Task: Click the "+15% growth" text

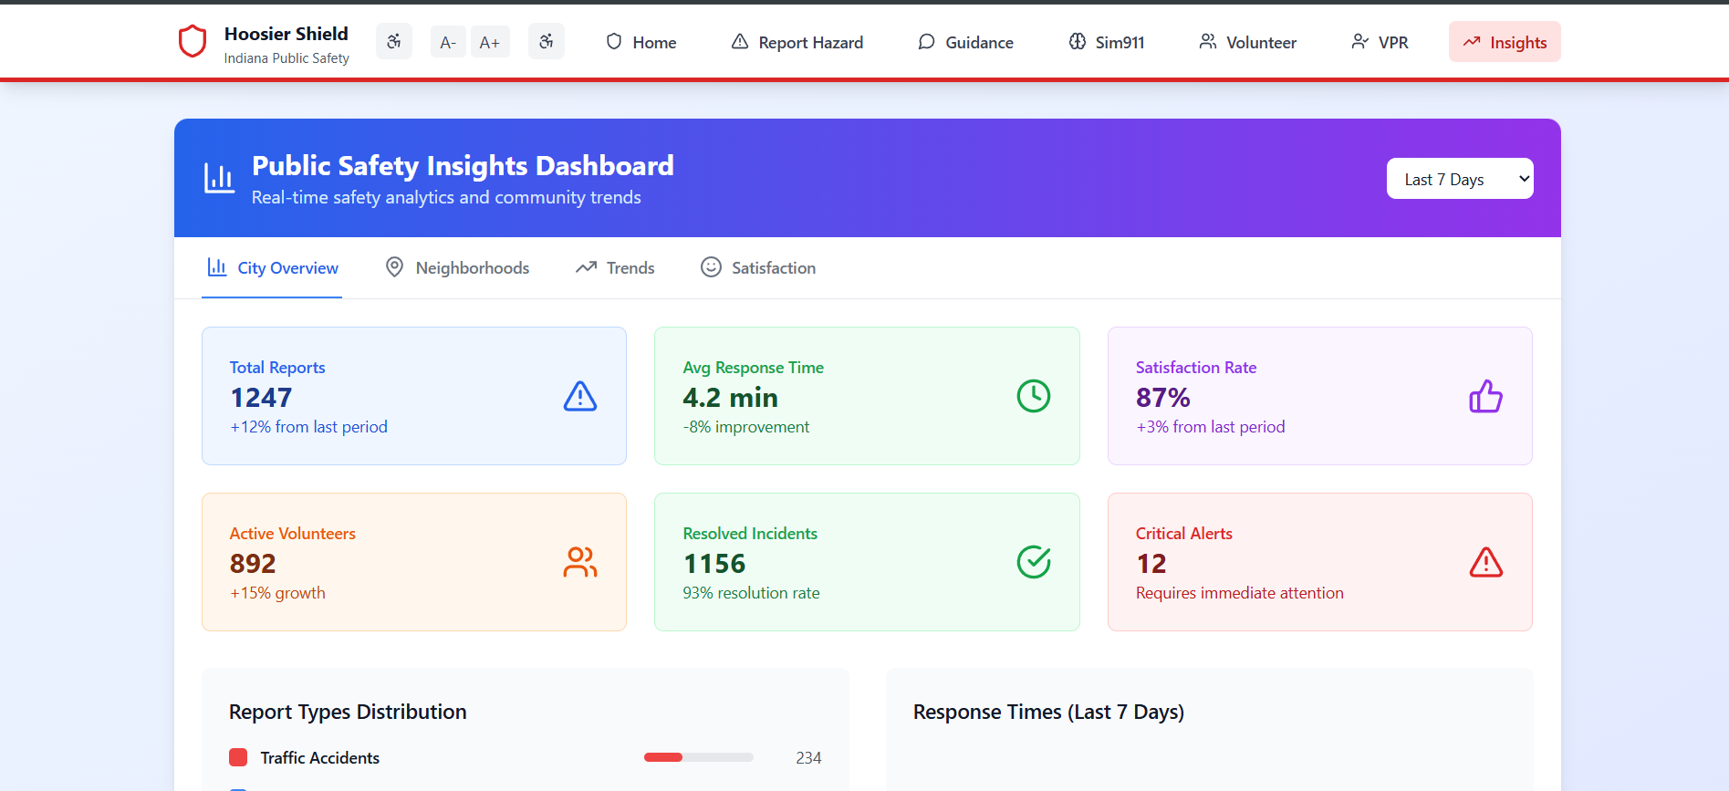Action: point(277,593)
